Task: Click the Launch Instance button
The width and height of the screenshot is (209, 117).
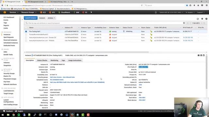Action: pos(31,18)
